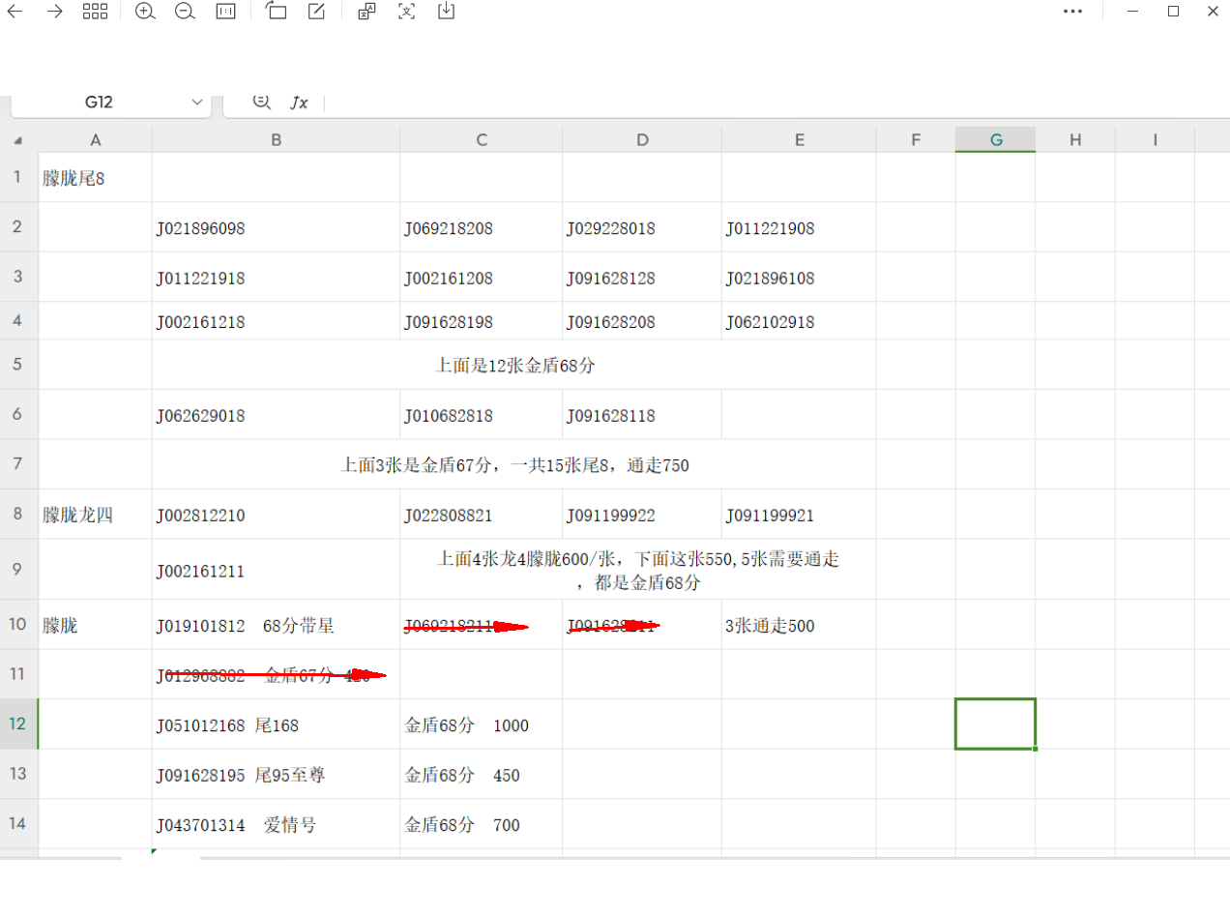Go to the next image with forward arrow
The width and height of the screenshot is (1230, 916).
coord(55,12)
